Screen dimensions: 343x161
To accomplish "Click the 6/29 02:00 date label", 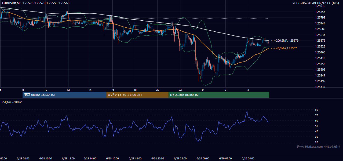I will point(225,159).
